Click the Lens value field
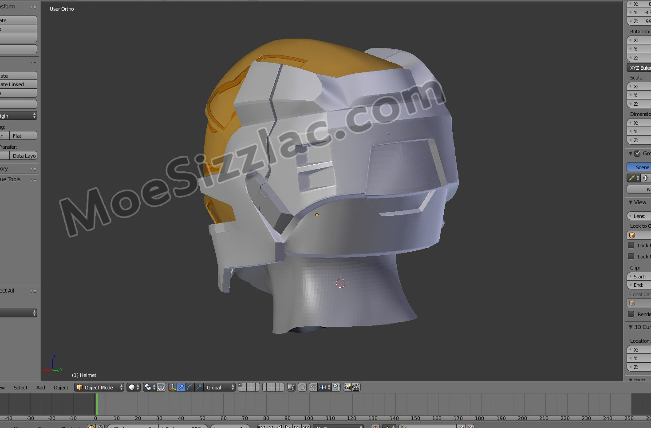 coord(639,216)
